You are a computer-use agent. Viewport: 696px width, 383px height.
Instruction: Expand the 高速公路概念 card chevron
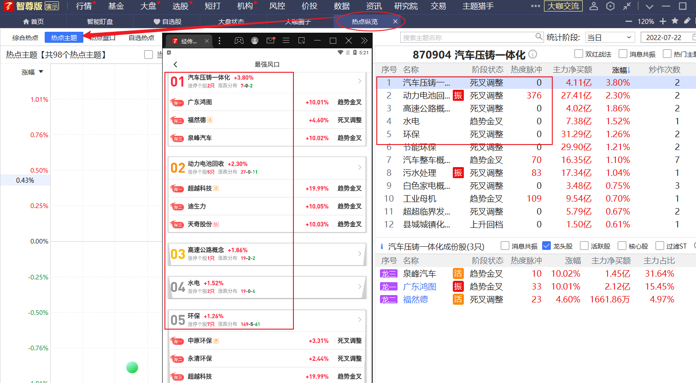(x=360, y=253)
